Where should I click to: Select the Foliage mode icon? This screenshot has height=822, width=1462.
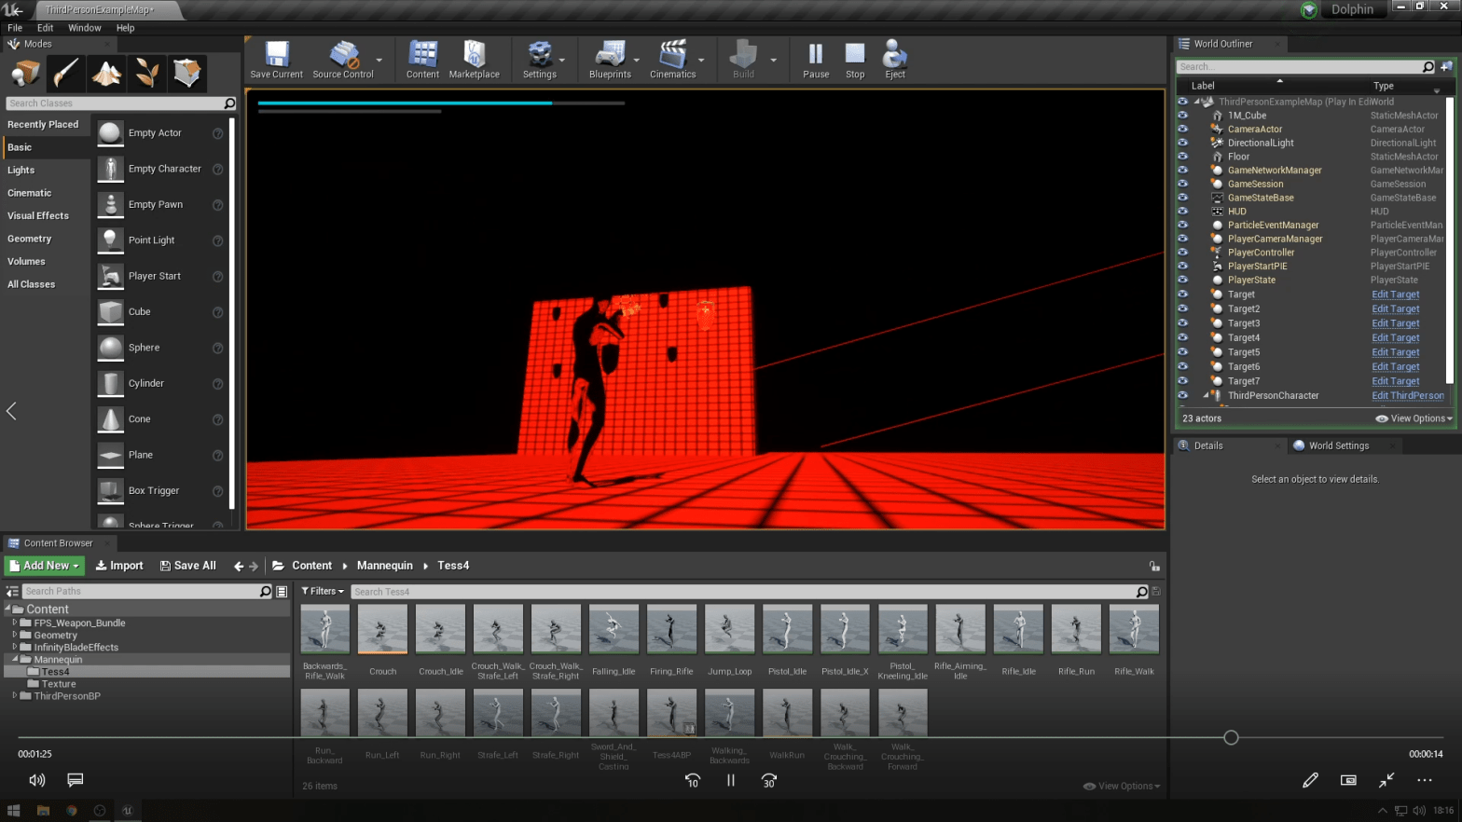pyautogui.click(x=146, y=73)
